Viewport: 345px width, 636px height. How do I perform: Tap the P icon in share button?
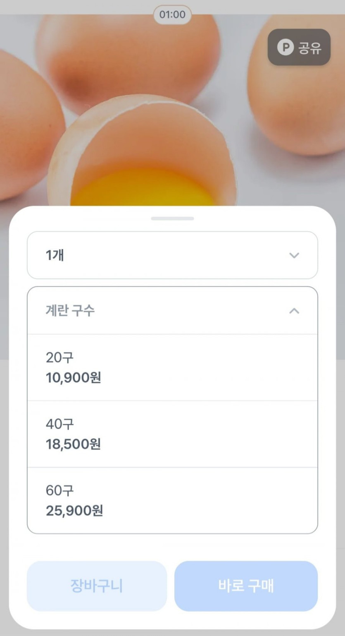(x=285, y=47)
